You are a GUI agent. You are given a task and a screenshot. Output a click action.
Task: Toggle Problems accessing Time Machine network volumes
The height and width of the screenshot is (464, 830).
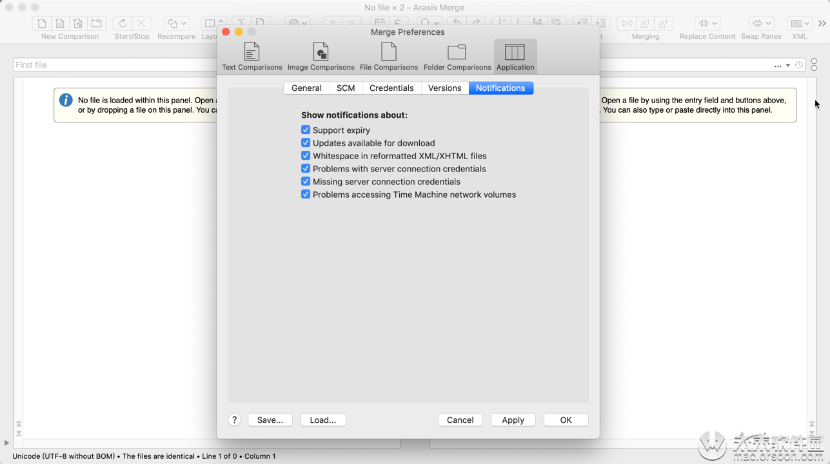point(306,194)
